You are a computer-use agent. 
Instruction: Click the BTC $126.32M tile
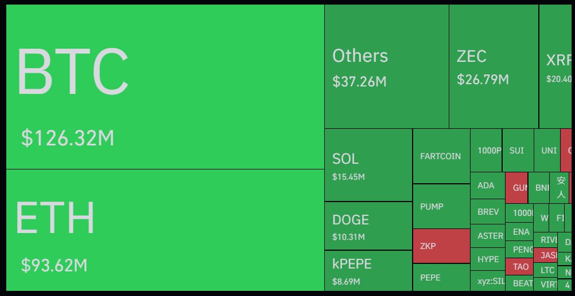pyautogui.click(x=165, y=87)
